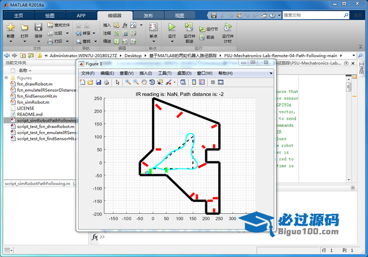
Task: Click the green Run (运行) arrow
Action: coord(172,27)
